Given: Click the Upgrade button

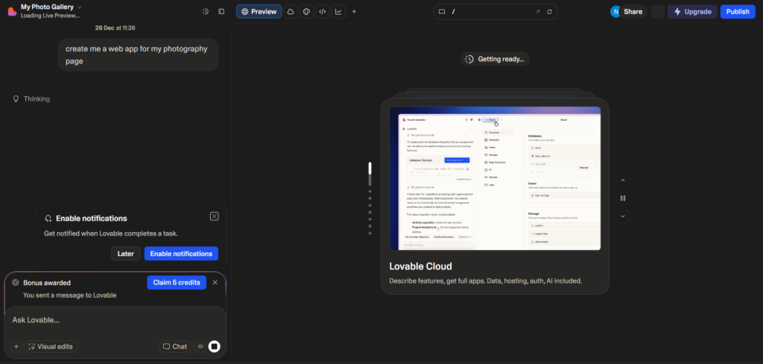Looking at the screenshot, I should pyautogui.click(x=692, y=11).
